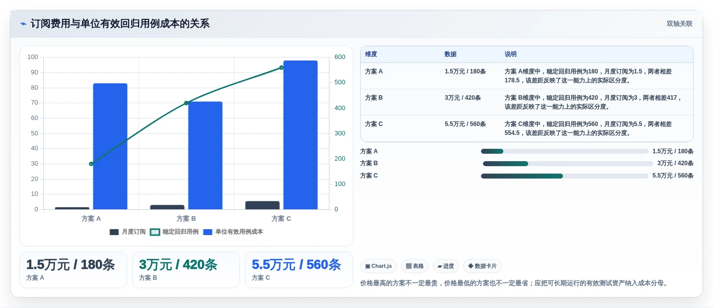
Task: Click the line point above 方案 B
Action: [x=186, y=103]
